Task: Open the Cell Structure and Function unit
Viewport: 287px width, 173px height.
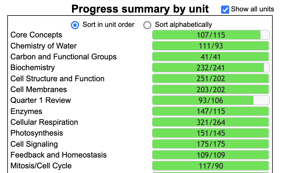Action: click(x=57, y=79)
